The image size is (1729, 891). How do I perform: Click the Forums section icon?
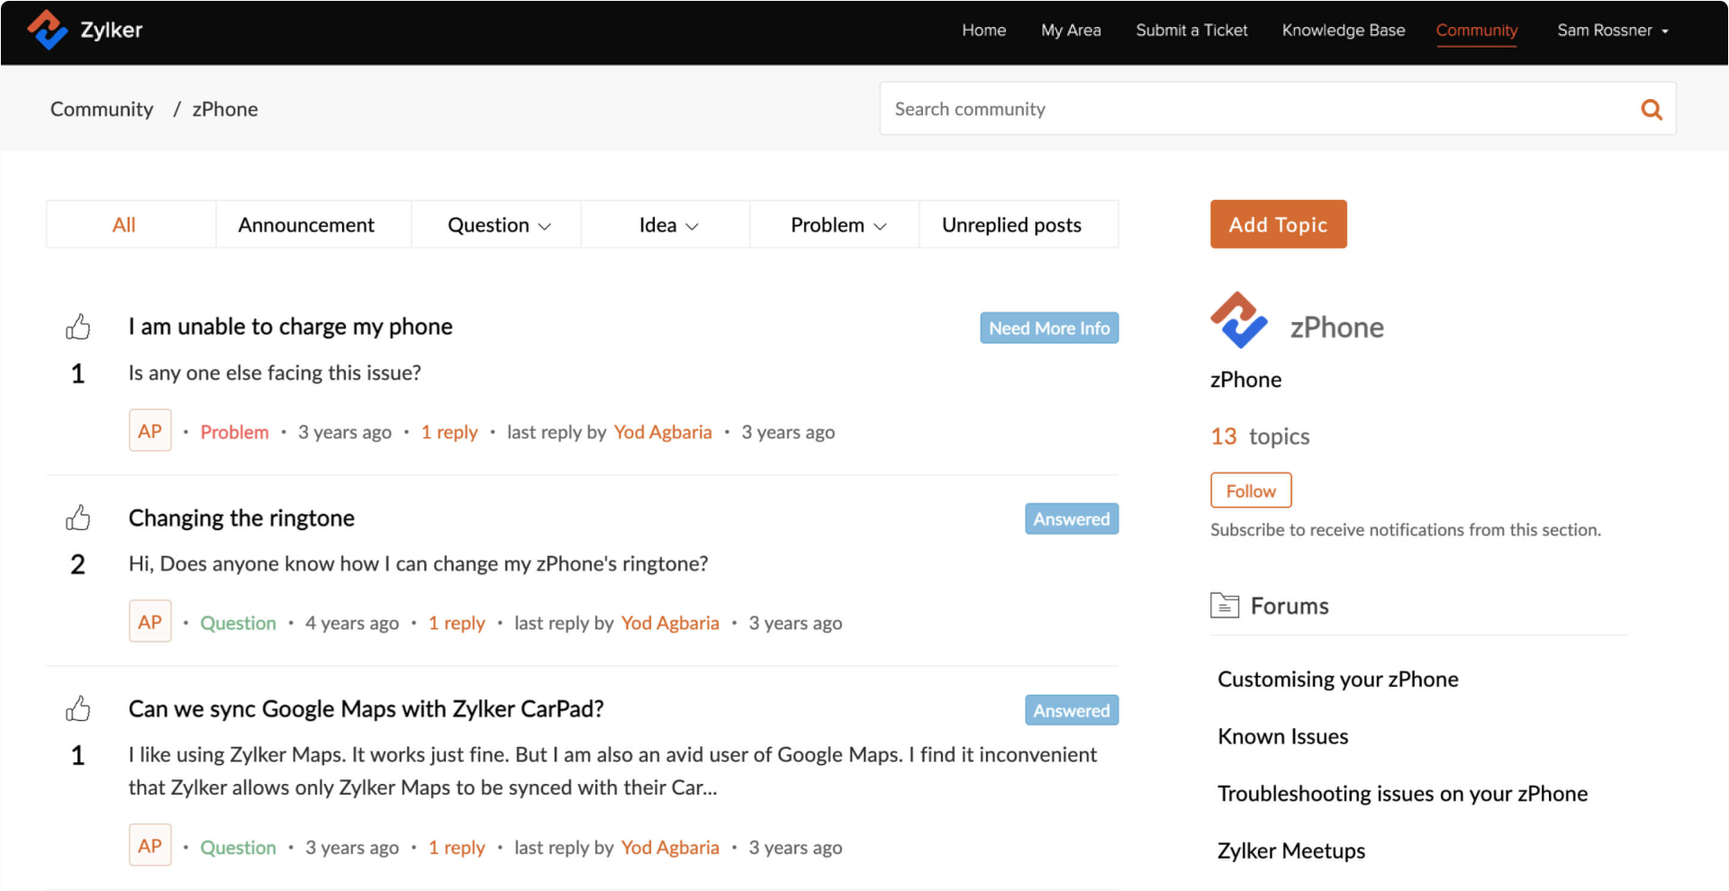(1225, 606)
